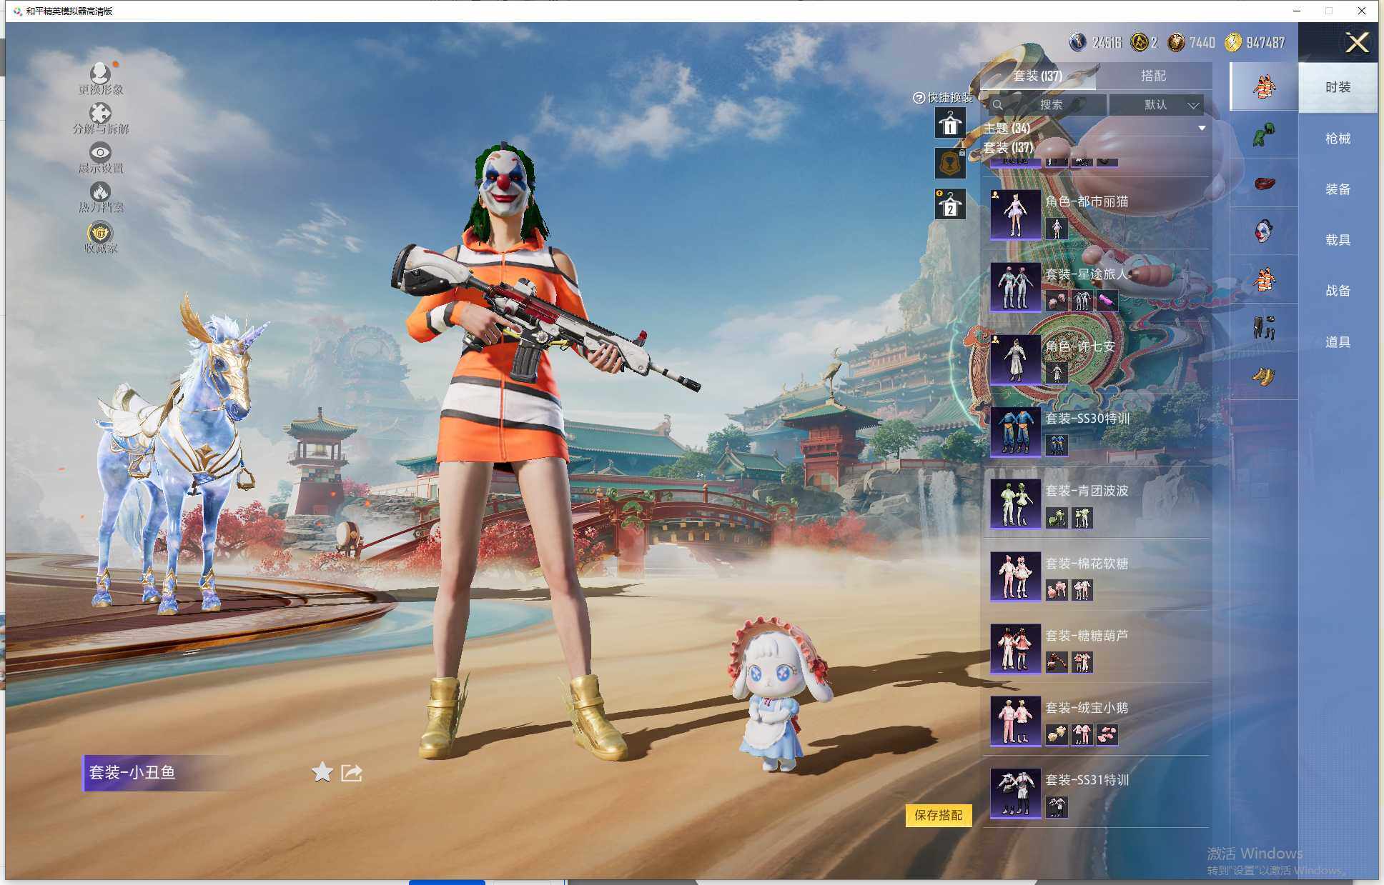Open the 更换形象 change-appearance icon

pyautogui.click(x=100, y=74)
